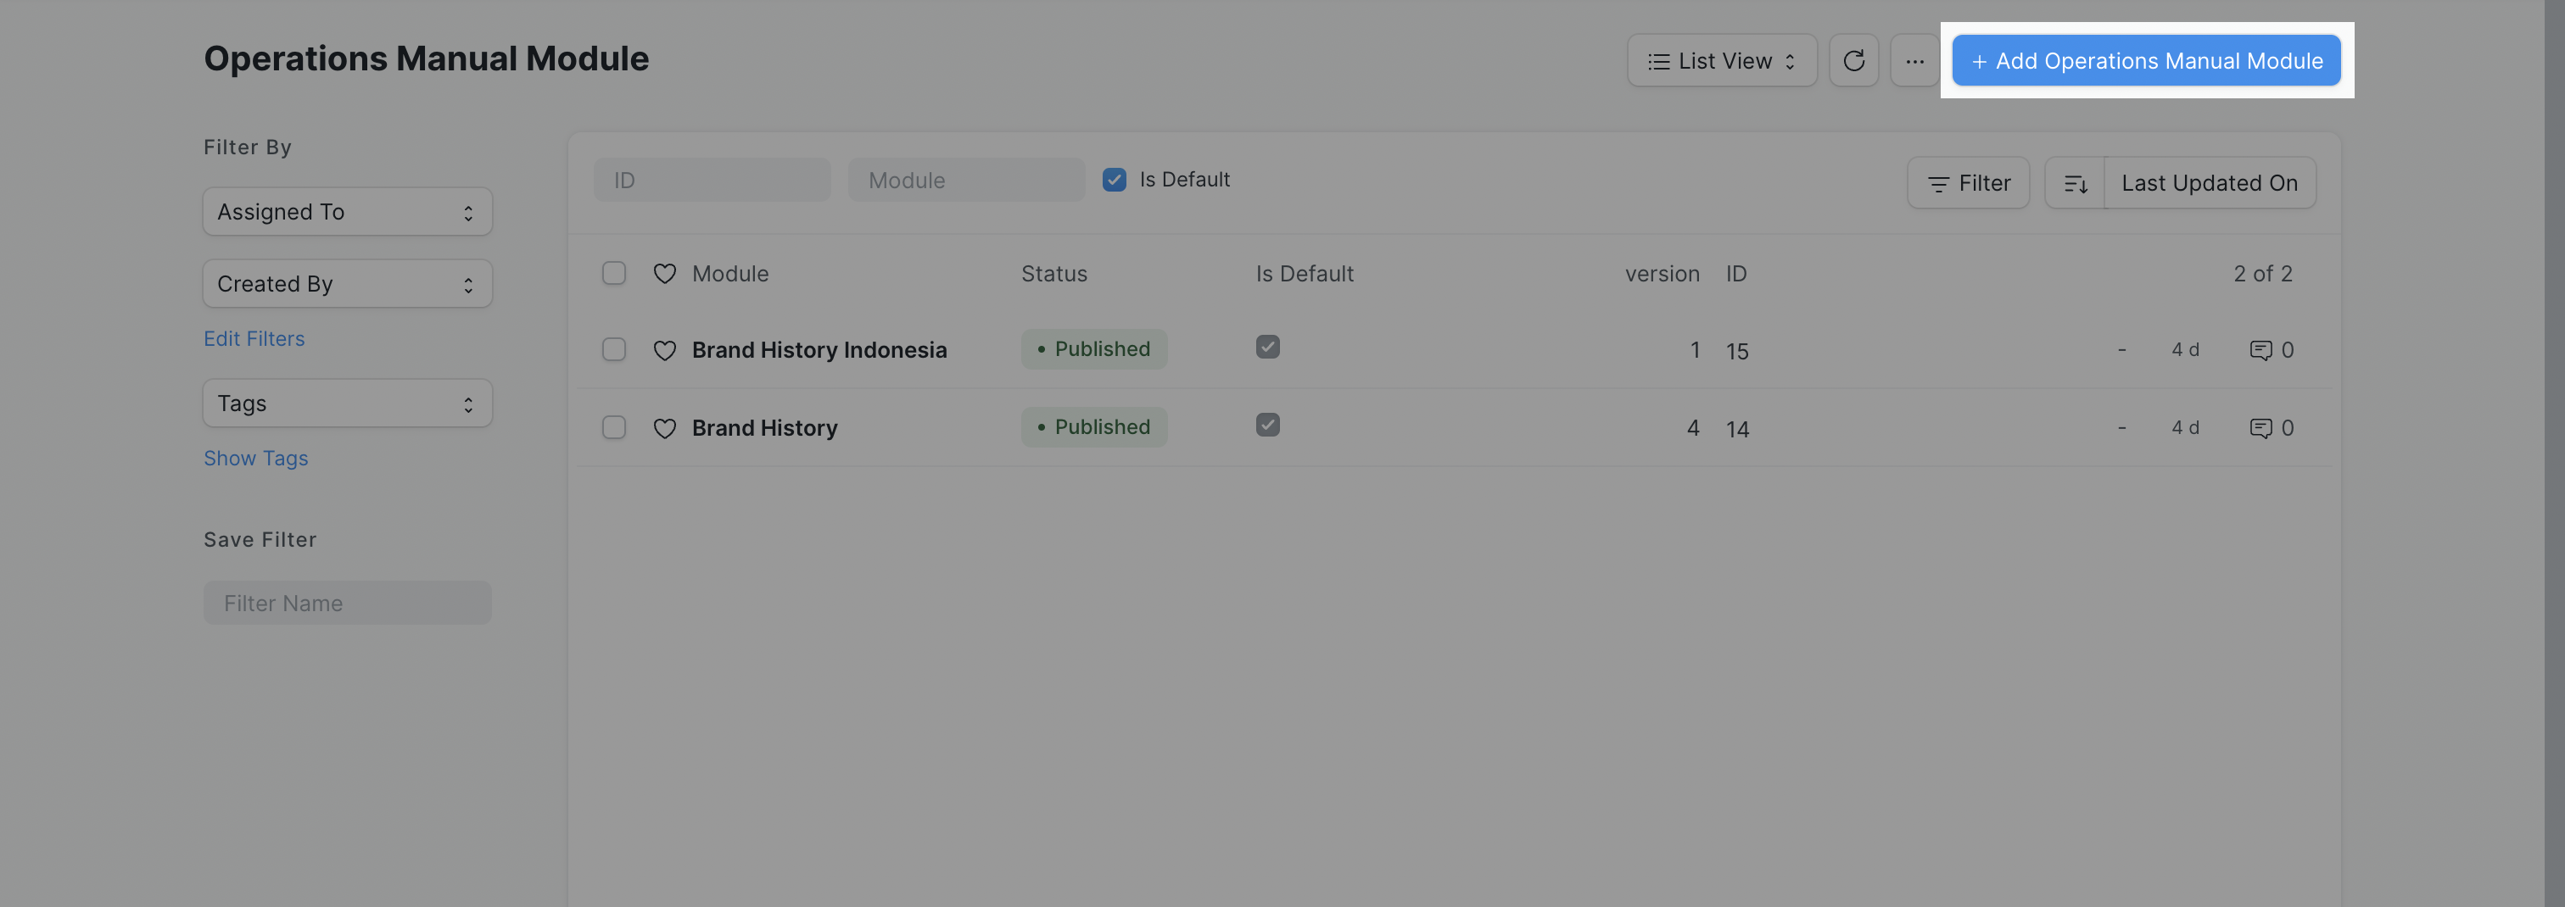Open the Last Updated On sort dropdown
The width and height of the screenshot is (2565, 907).
[2209, 183]
